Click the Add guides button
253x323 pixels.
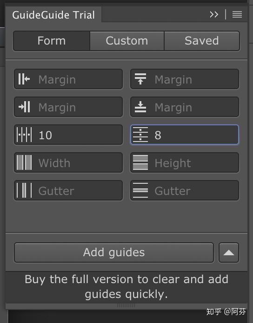[x=114, y=252]
